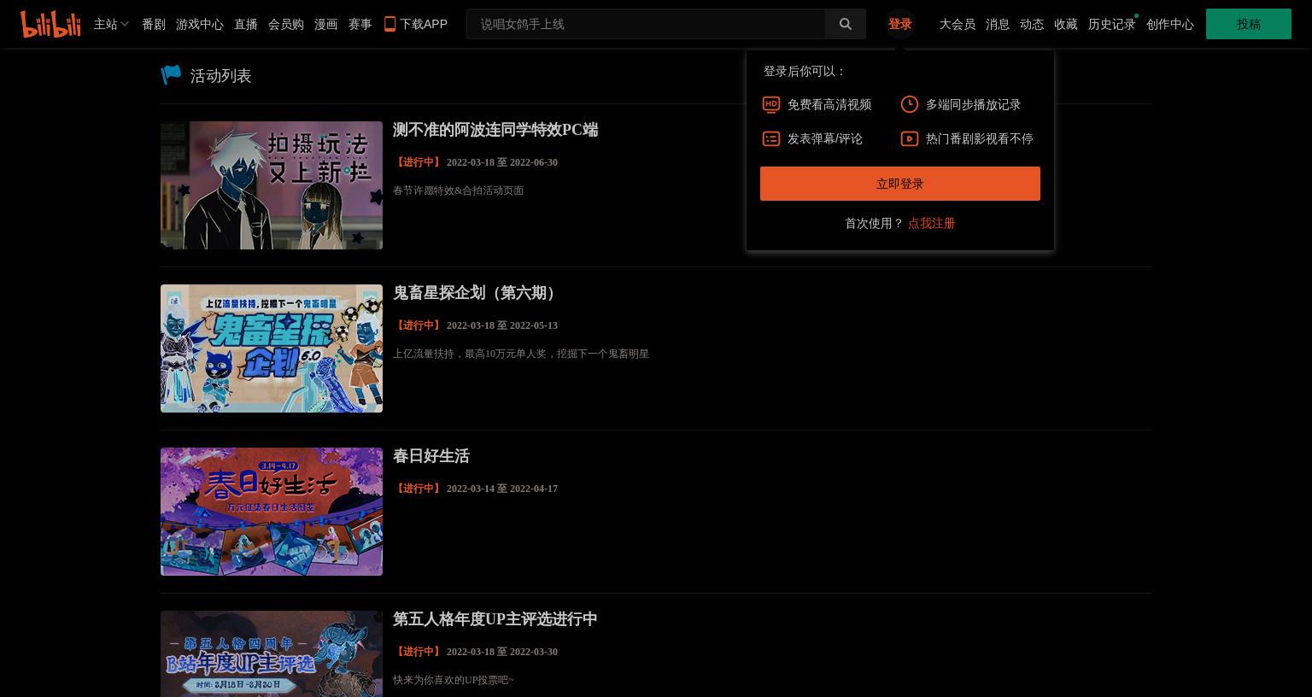Image resolution: width=1312 pixels, height=697 pixels.
Task: Click date 2022-03-18 至 2022-03-30
Action: (x=502, y=652)
